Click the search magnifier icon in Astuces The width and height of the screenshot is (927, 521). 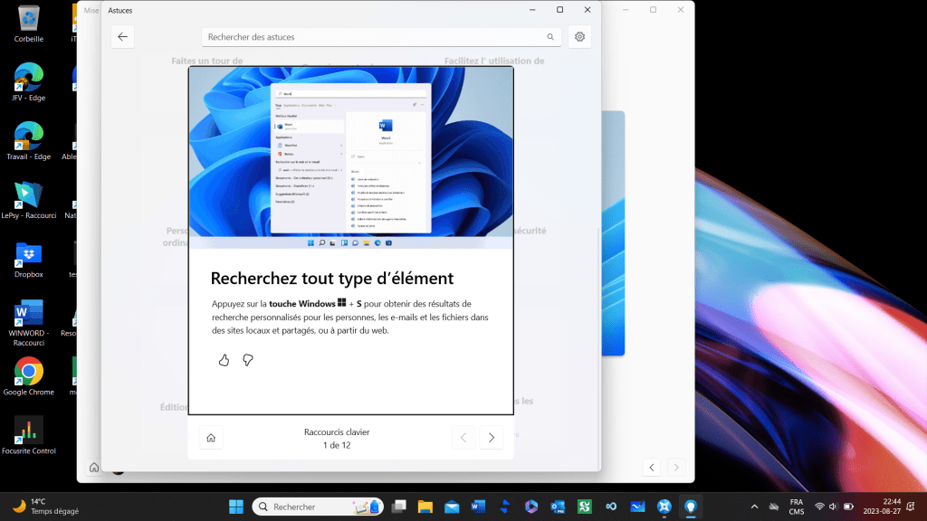(x=550, y=37)
